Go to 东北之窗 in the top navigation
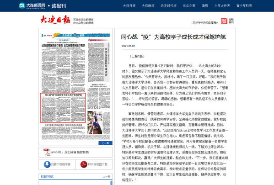This screenshot has height=185, width=274. 189,6
